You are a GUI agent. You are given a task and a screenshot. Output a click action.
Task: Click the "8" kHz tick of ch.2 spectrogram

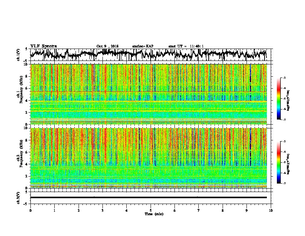27,140
